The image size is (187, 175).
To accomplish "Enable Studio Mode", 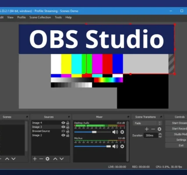I will (x=176, y=134).
